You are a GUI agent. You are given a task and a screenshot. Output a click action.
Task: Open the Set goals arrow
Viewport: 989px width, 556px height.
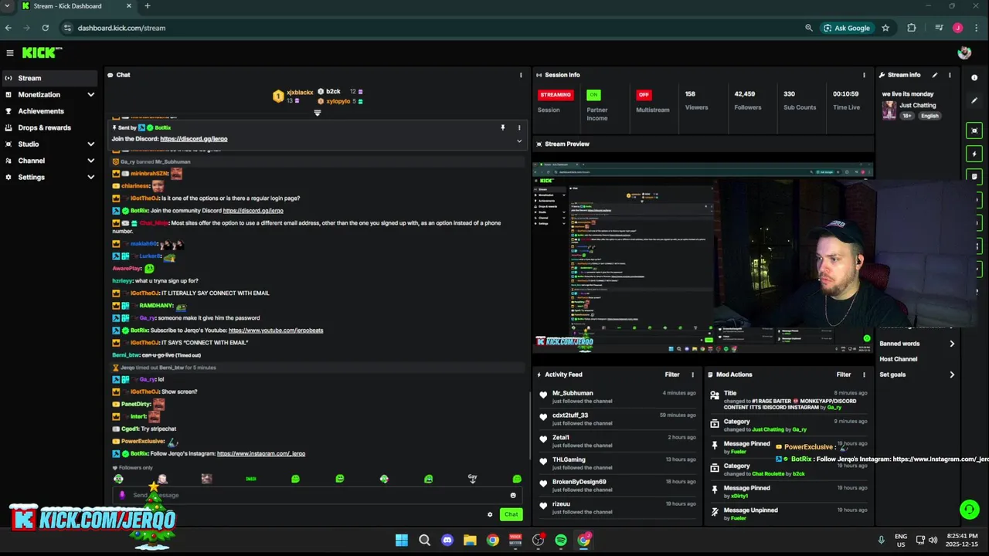pyautogui.click(x=952, y=375)
